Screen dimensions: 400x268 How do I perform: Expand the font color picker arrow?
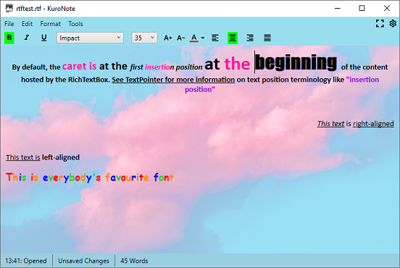[203, 38]
